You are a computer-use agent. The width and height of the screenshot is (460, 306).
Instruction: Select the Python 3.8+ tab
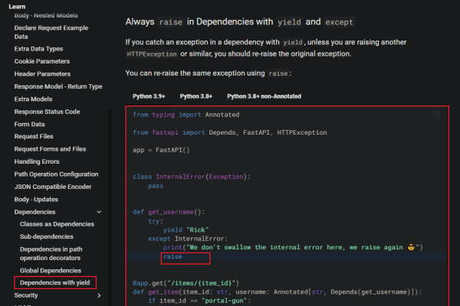pos(196,96)
